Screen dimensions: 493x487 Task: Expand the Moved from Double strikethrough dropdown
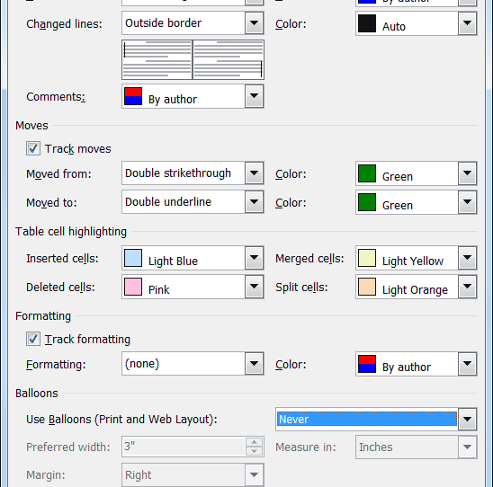[254, 173]
